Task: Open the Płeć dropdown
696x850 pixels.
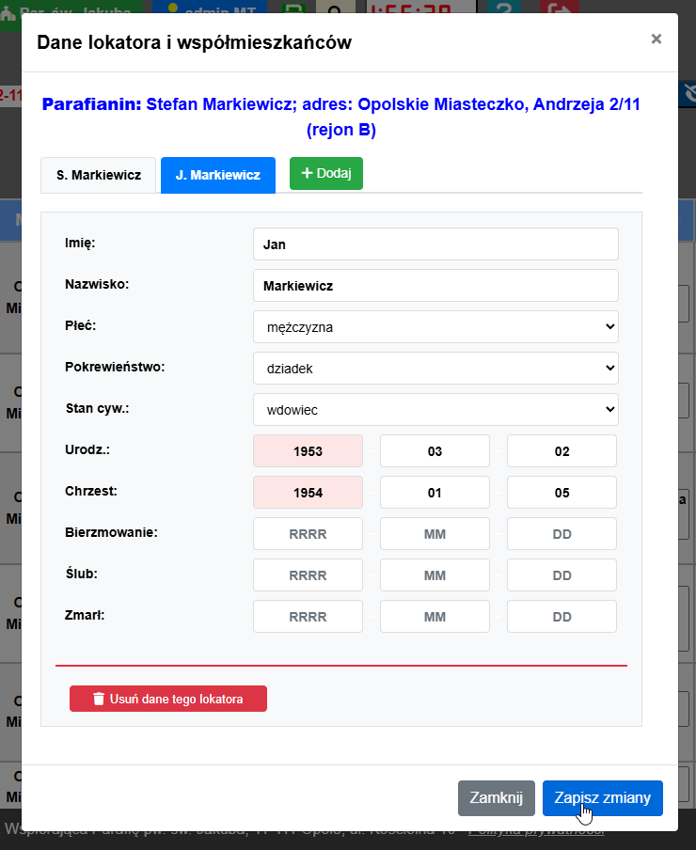Action: coord(435,327)
